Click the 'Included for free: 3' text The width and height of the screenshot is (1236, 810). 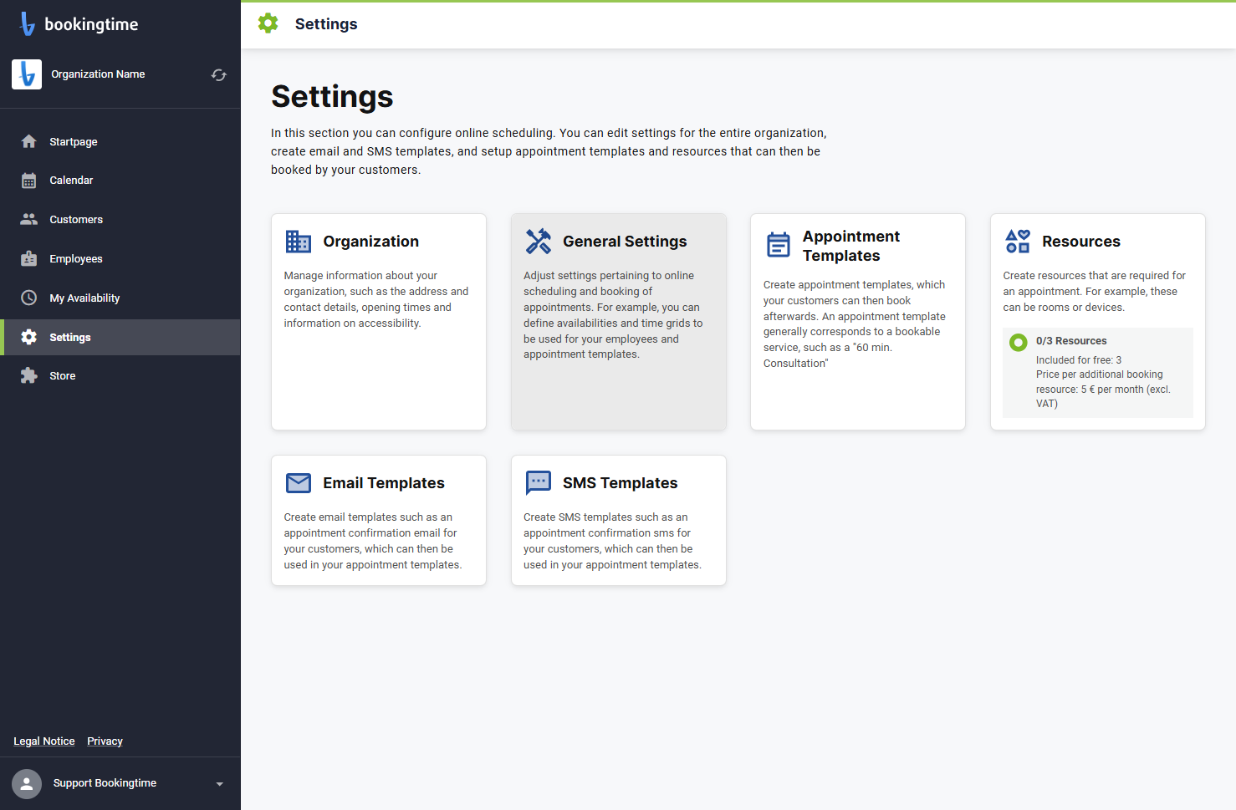(x=1079, y=360)
